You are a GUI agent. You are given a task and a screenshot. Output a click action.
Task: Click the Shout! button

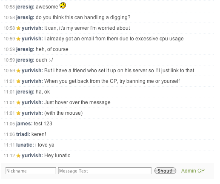pyautogui.click(x=165, y=171)
